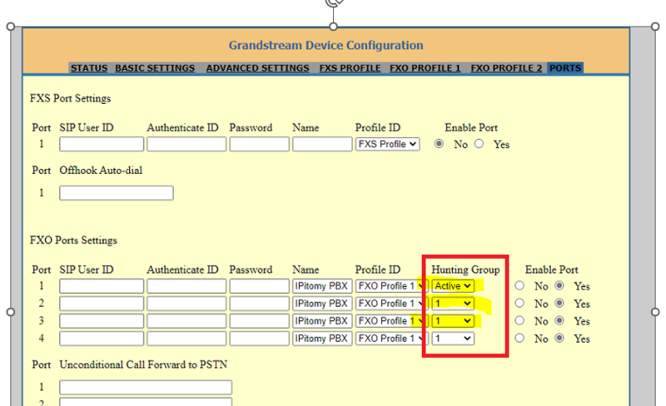The image size is (666, 406).
Task: Set FXO port 4 Enable Port to Yes
Action: click(x=559, y=339)
